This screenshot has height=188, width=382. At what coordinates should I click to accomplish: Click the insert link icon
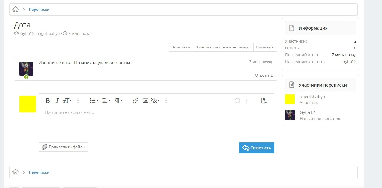(x=135, y=100)
